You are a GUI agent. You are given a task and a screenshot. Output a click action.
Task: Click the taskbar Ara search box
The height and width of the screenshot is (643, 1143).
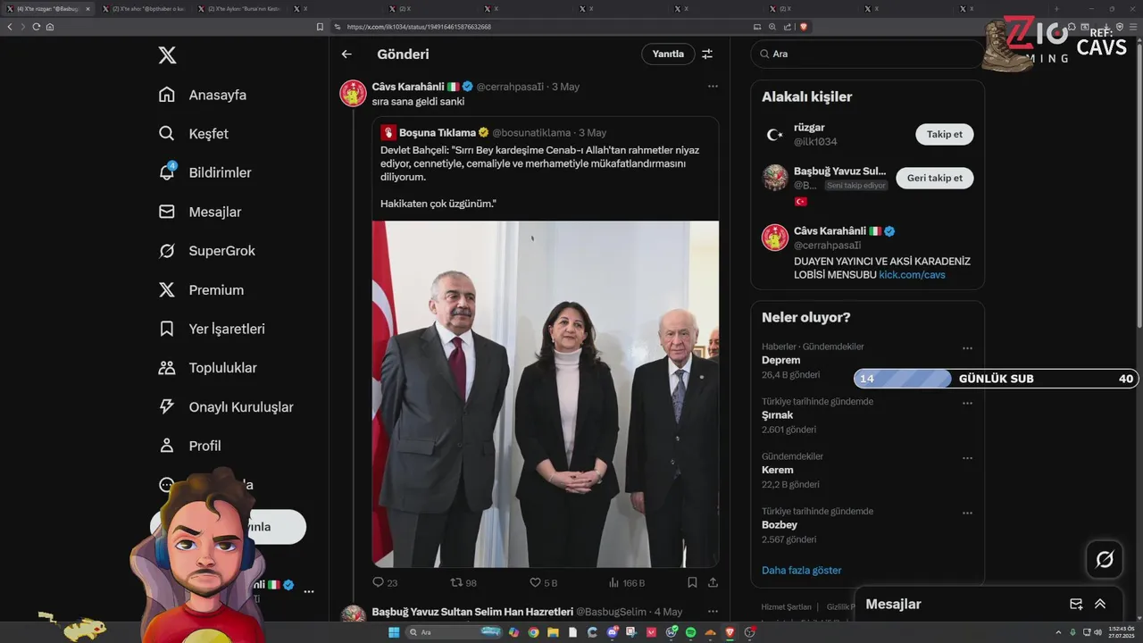click(x=454, y=632)
